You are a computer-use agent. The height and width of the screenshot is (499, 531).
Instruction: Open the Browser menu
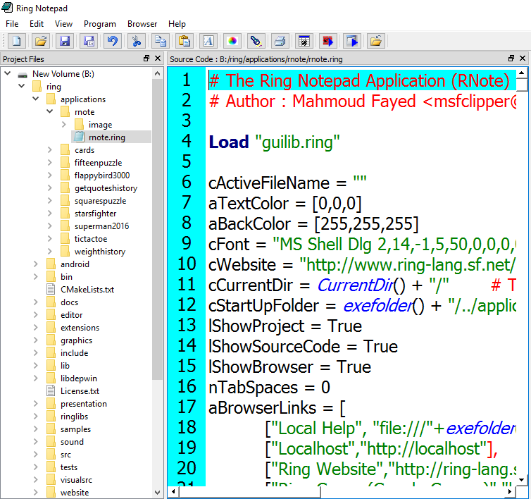click(142, 24)
